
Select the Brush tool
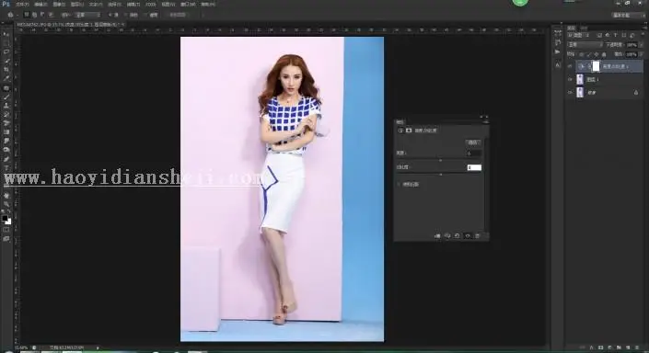pyautogui.click(x=6, y=97)
